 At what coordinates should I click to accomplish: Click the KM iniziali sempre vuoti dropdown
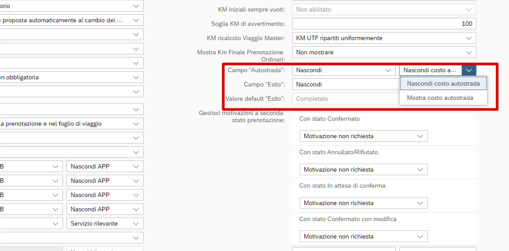[x=384, y=9]
